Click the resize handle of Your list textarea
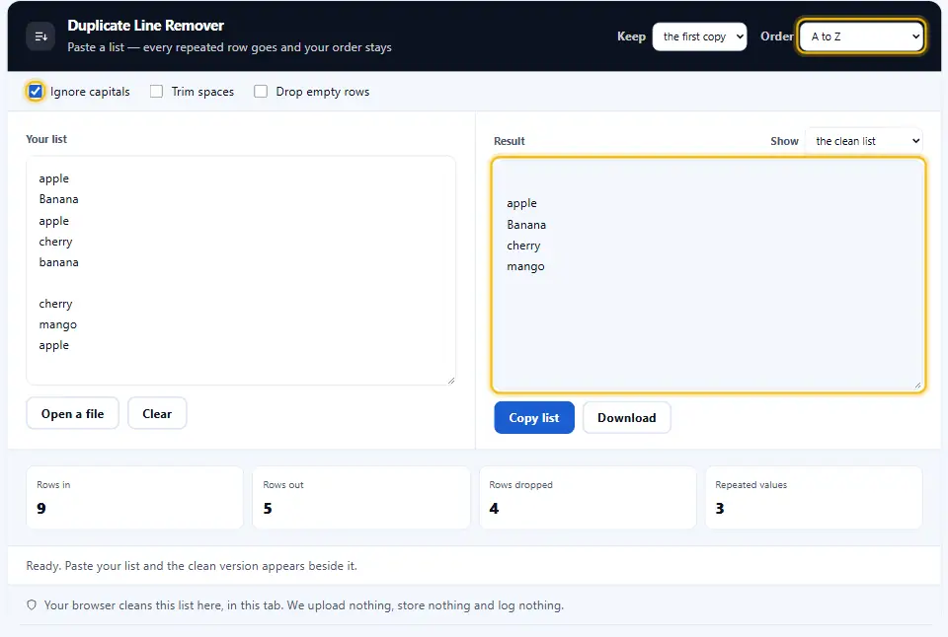948x637 pixels. (451, 381)
